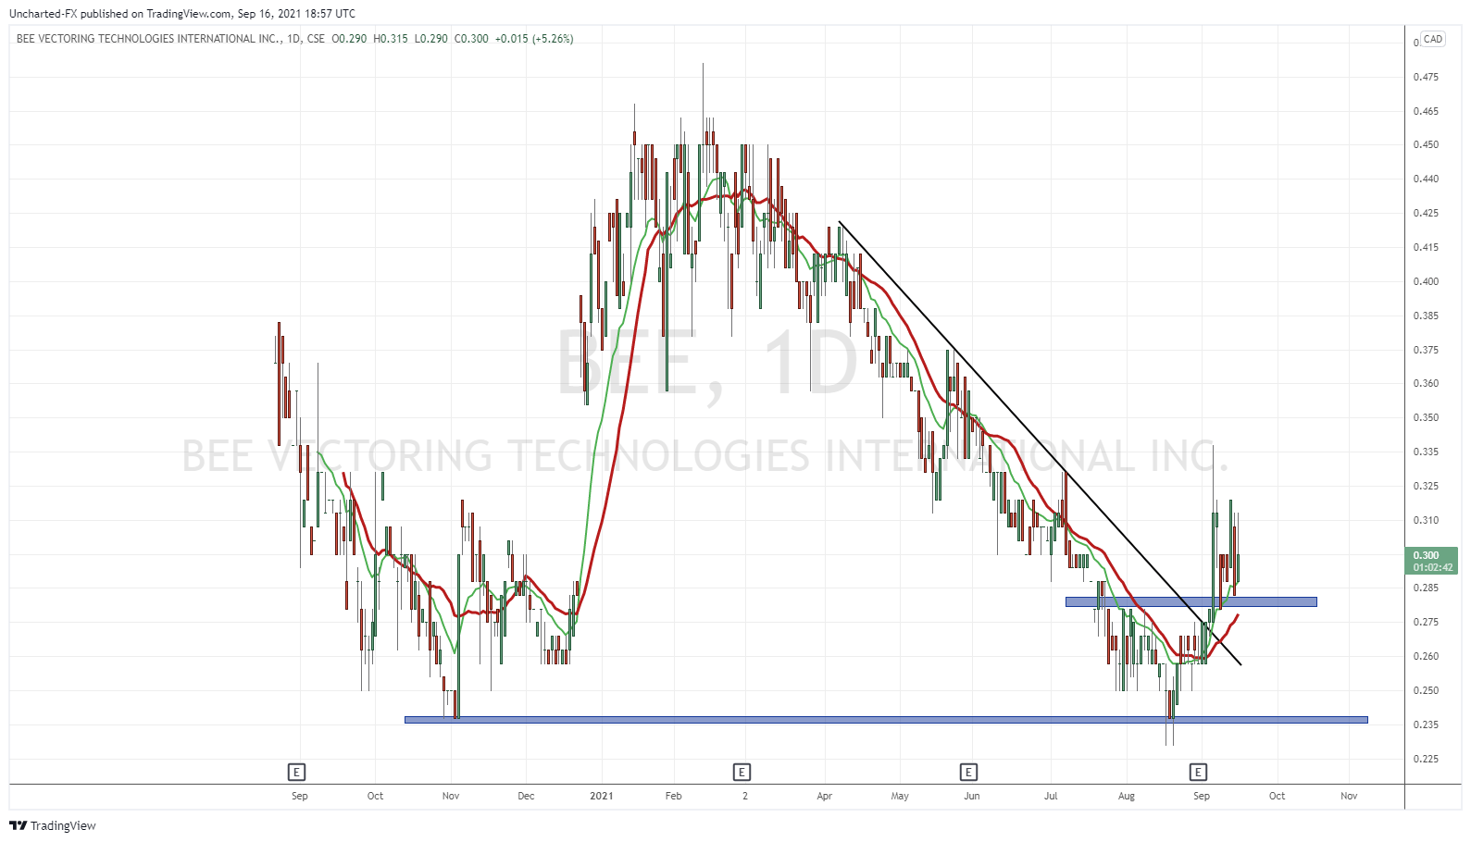This screenshot has height=842, width=1471.
Task: Click the earnings marker below September 2020
Action: (x=296, y=772)
